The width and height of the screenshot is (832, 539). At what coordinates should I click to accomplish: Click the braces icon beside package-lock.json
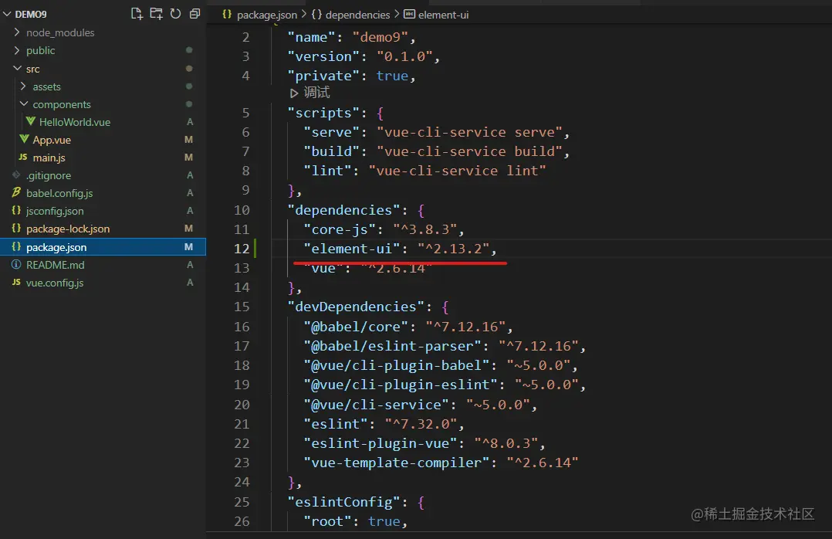(16, 229)
